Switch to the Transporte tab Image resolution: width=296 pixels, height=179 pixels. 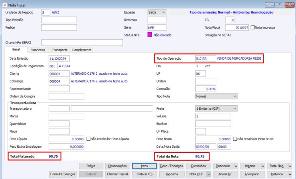pyautogui.click(x=60, y=50)
